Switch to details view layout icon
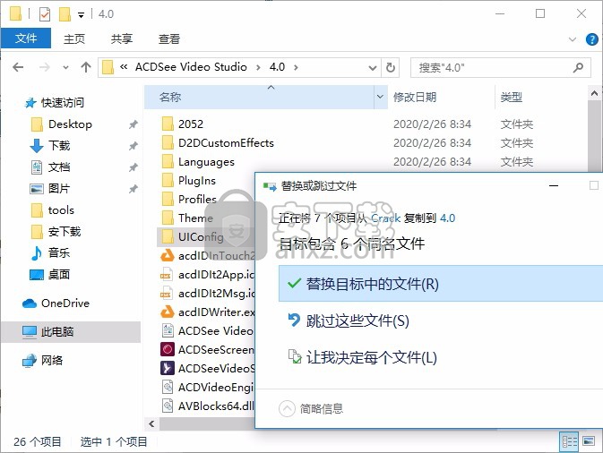 [569, 442]
